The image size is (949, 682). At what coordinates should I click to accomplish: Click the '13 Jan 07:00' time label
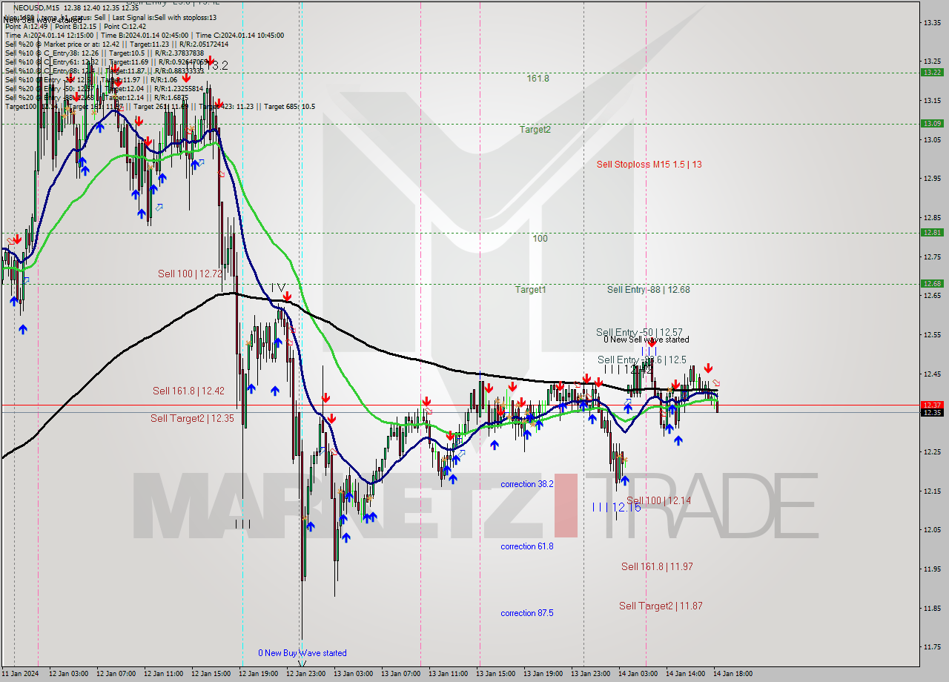pos(400,674)
